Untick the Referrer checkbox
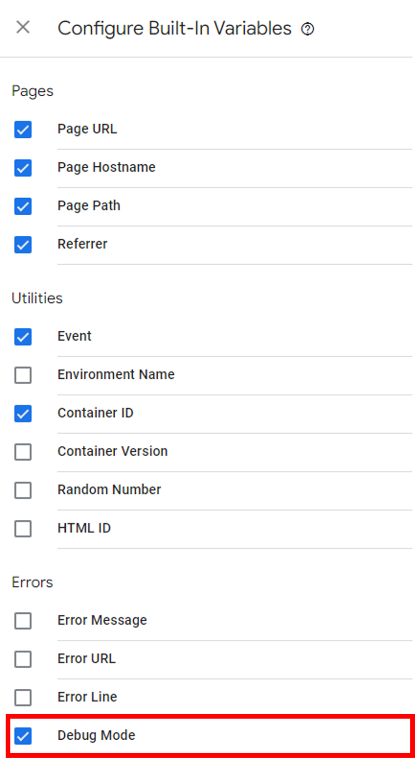Viewport: 415px width, 773px height. [x=23, y=244]
